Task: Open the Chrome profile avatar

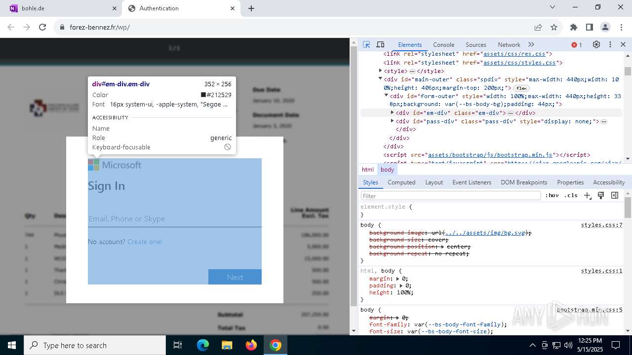Action: [x=605, y=27]
